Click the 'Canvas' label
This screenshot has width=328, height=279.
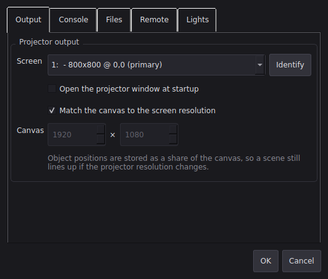pos(30,131)
